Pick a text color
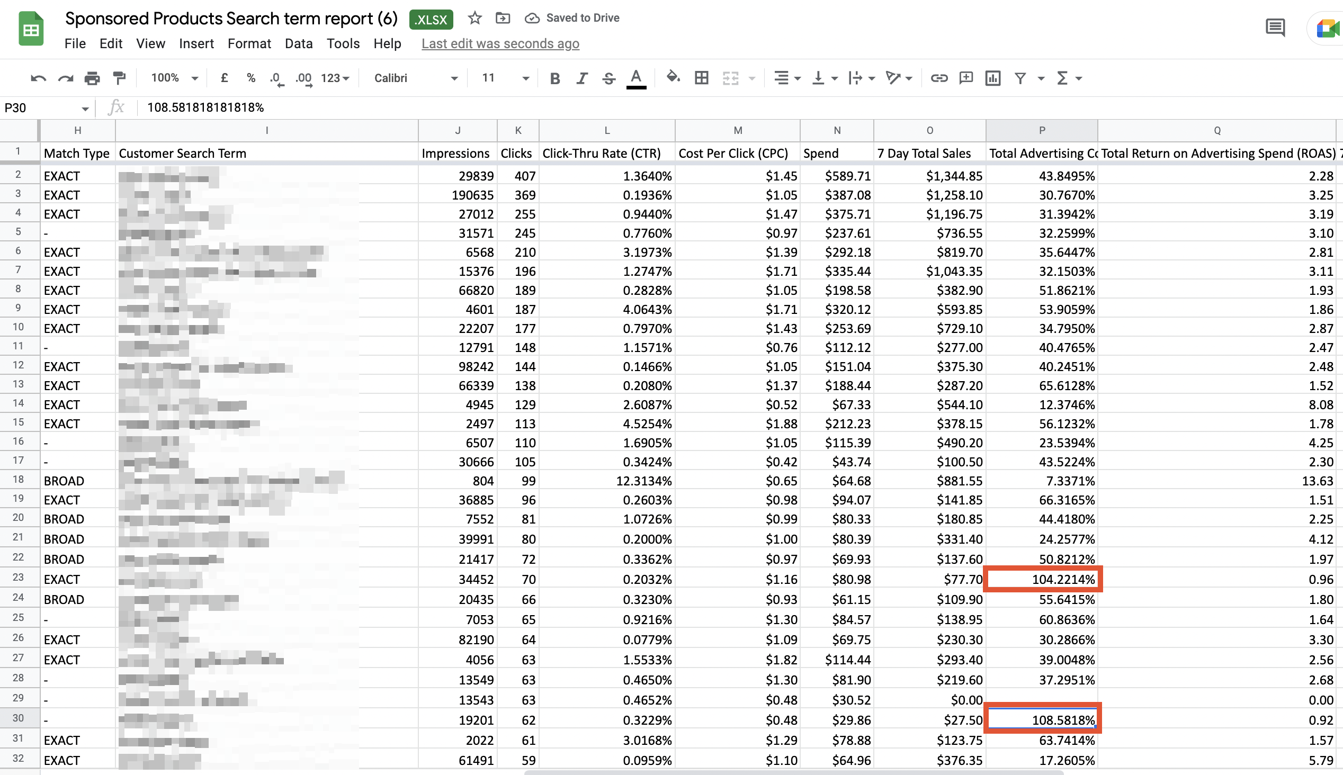Screen dimensions: 1343x775 (635, 78)
